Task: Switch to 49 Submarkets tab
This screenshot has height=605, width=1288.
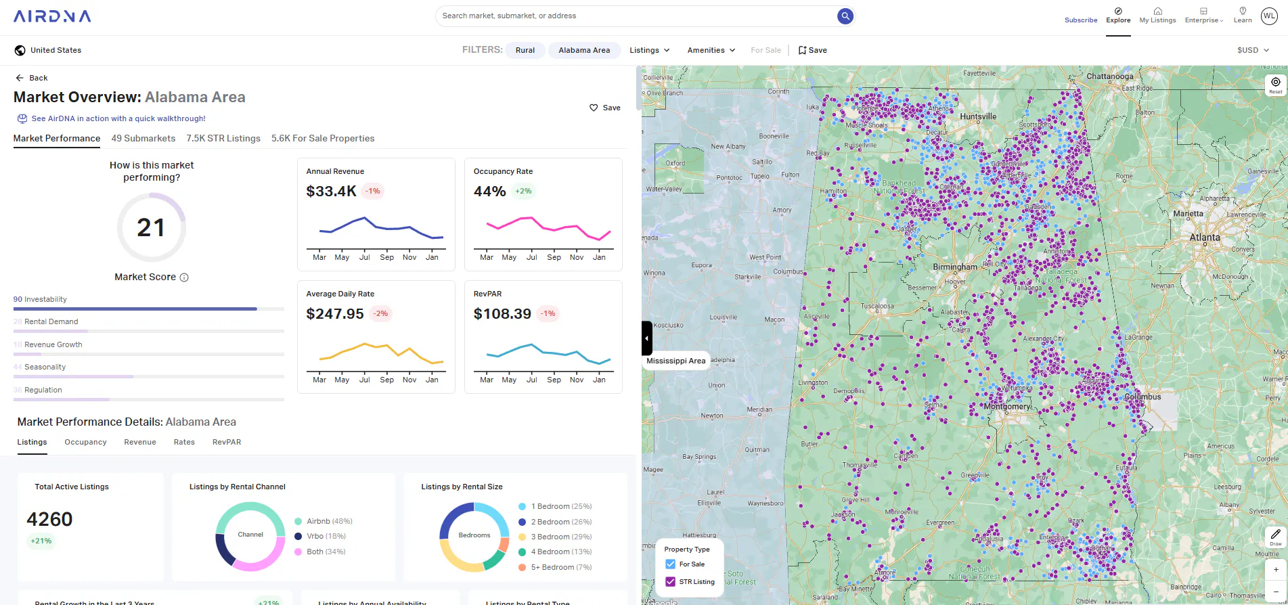Action: tap(143, 138)
